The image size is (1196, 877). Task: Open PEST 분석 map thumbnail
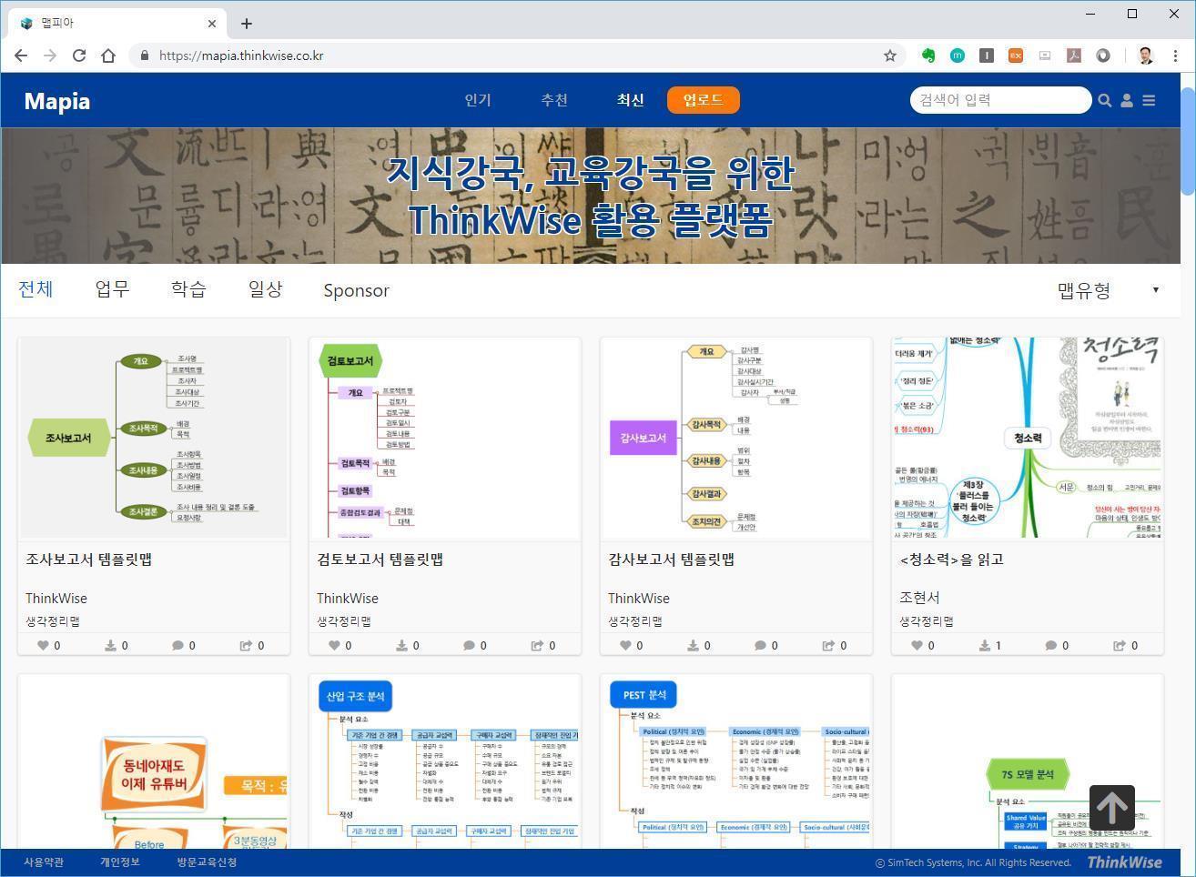(736, 762)
